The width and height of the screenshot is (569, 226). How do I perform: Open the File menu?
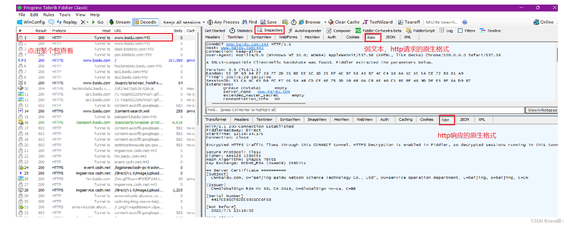click(22, 14)
